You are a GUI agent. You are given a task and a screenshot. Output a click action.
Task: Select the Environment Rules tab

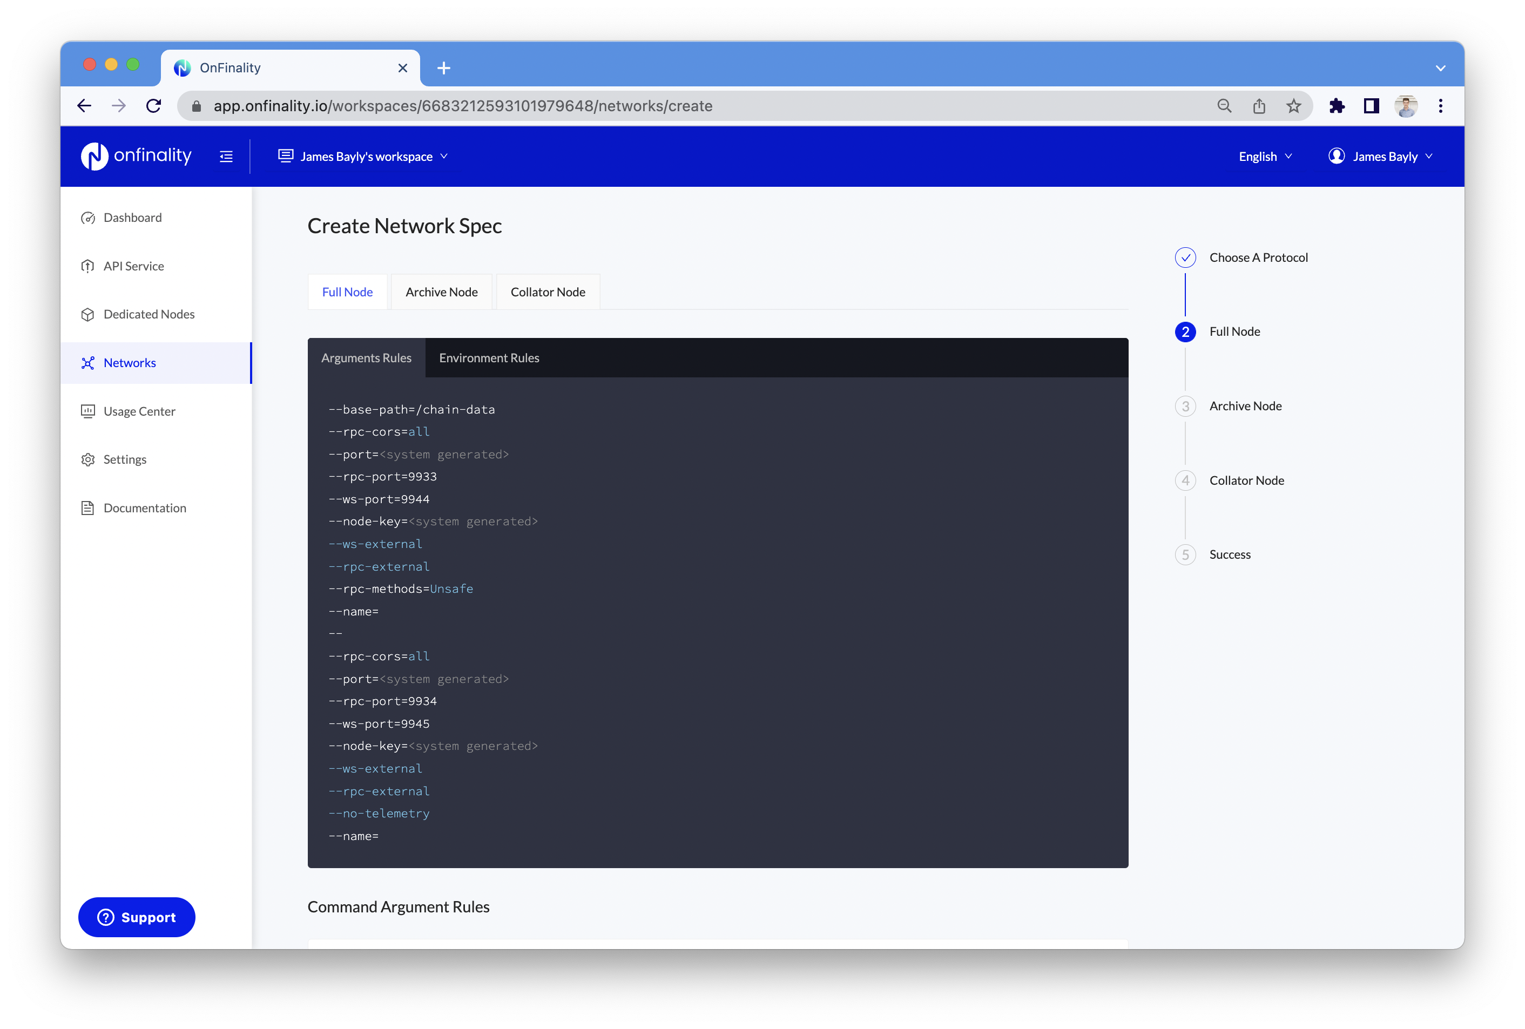coord(489,358)
